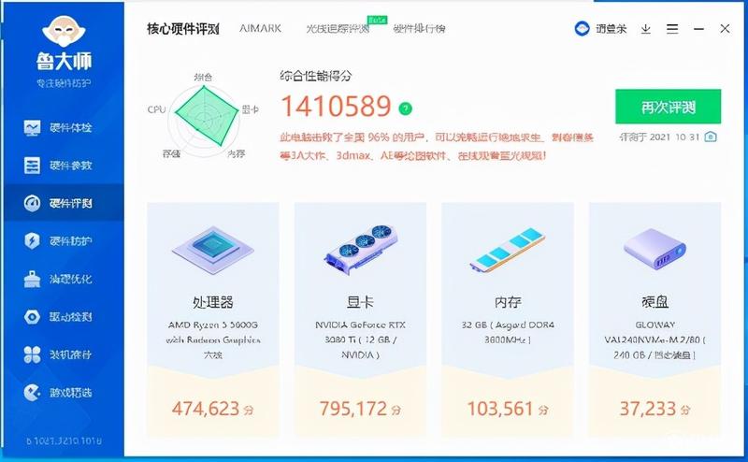Click the GPU score 795,172
Screen dimensions: 748x462
click(x=353, y=409)
